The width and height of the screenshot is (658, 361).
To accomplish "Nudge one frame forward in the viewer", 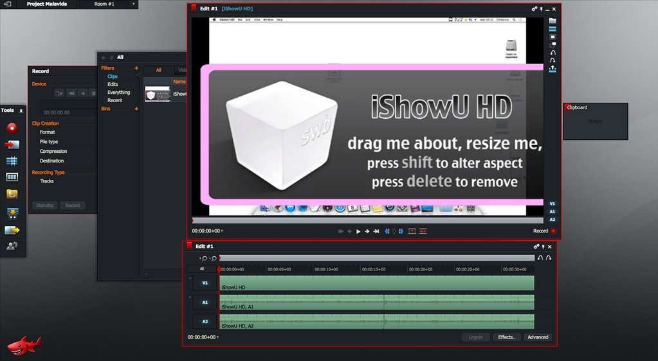I will (x=367, y=231).
